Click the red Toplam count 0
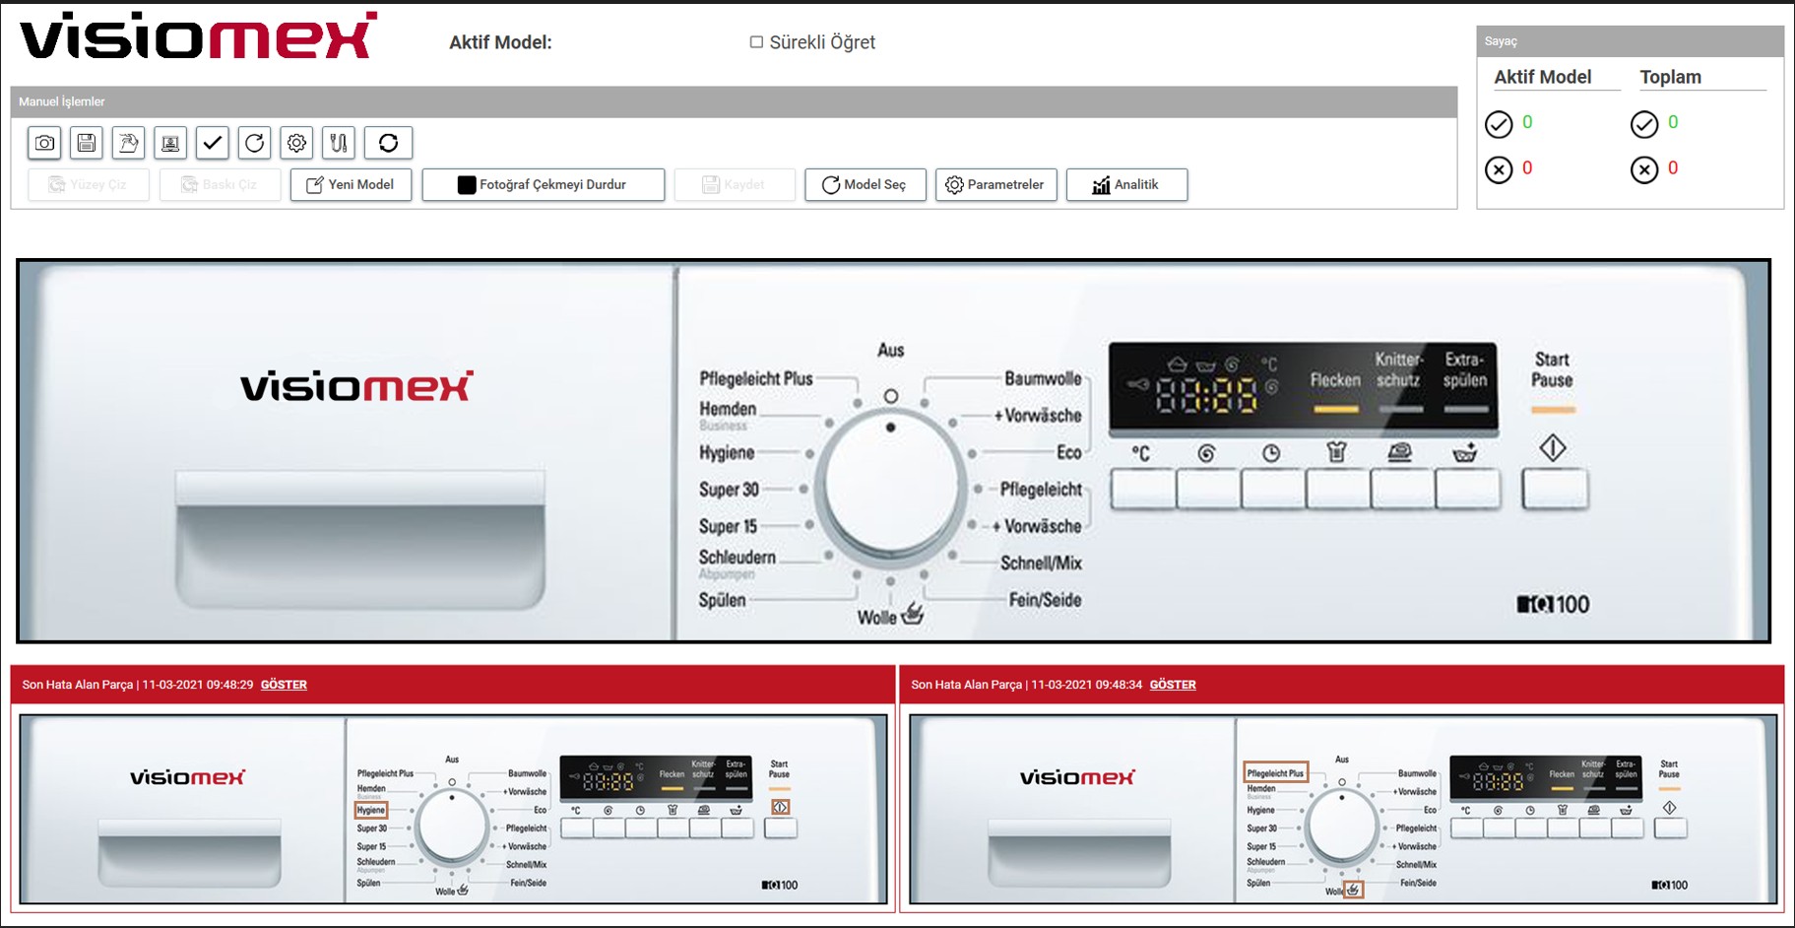 click(x=1673, y=168)
